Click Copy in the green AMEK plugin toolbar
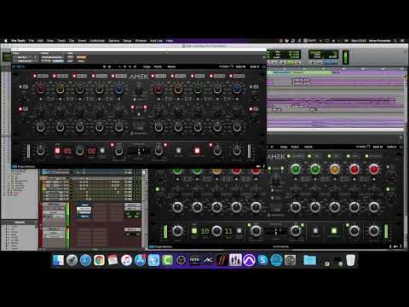409x307 pixels. click(x=284, y=147)
